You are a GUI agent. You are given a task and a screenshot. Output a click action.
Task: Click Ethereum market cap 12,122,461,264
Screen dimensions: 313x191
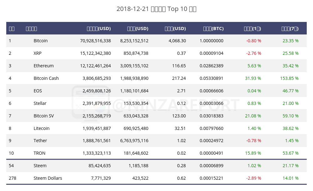95,66
